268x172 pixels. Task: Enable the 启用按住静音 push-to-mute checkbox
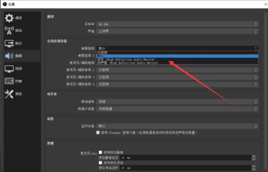pyautogui.click(x=100, y=152)
